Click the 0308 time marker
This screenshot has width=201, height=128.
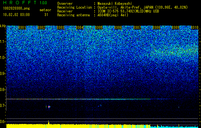point(156,28)
